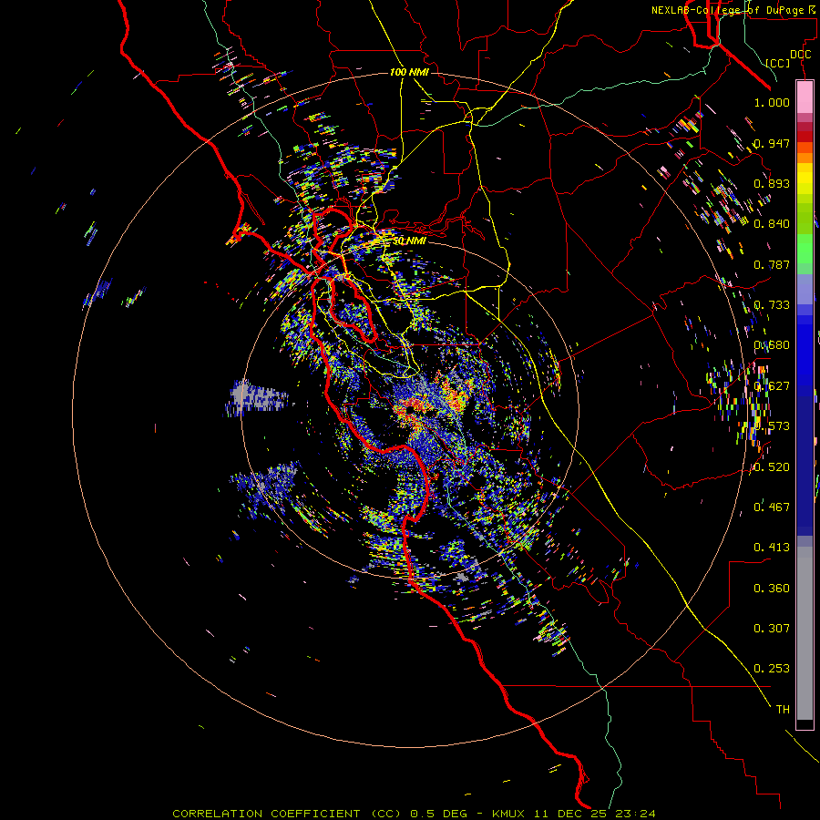Viewport: 820px width, 820px height.
Task: Select the 0.467 legend value
Action: tap(772, 507)
